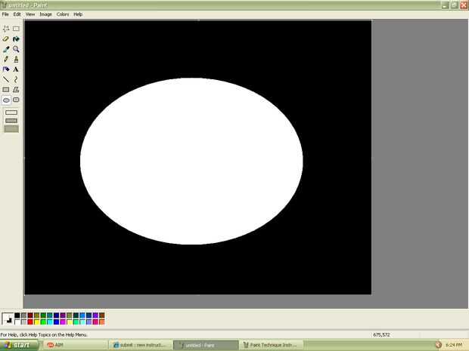Pick the yellow color swatch
Viewport: 469px width, 351px height.
coord(37,322)
